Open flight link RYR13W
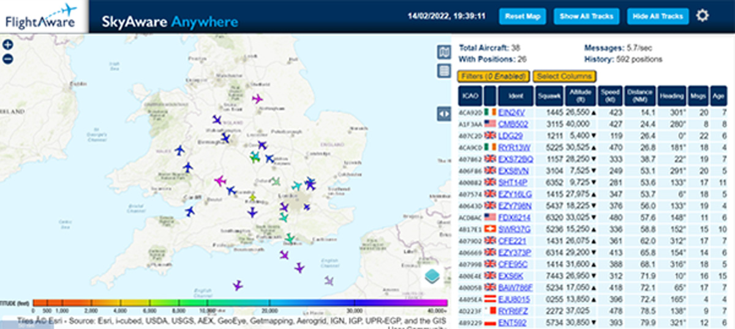The width and height of the screenshot is (735, 329). 513,147
